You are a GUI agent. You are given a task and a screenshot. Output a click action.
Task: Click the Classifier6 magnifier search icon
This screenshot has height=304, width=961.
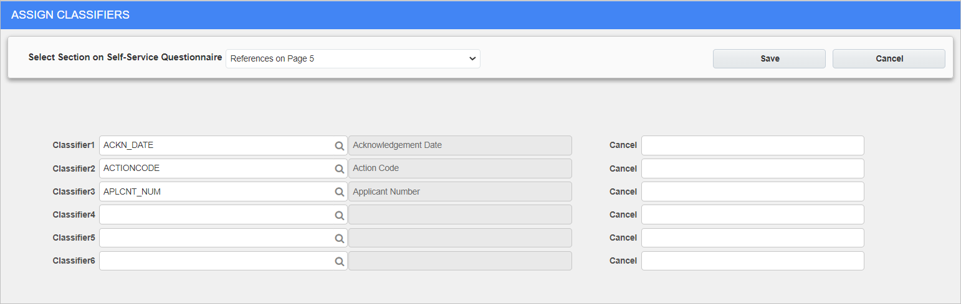pyautogui.click(x=340, y=261)
